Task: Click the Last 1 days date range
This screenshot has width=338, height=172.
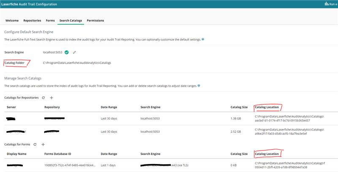Action: coord(108,165)
